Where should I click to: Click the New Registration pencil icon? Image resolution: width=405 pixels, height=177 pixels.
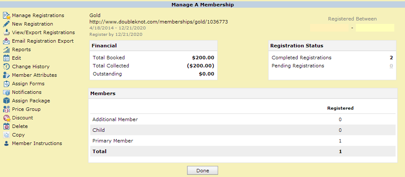click(x=6, y=24)
